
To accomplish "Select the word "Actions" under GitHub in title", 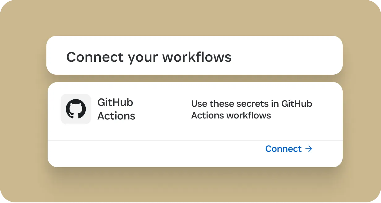I will [116, 116].
